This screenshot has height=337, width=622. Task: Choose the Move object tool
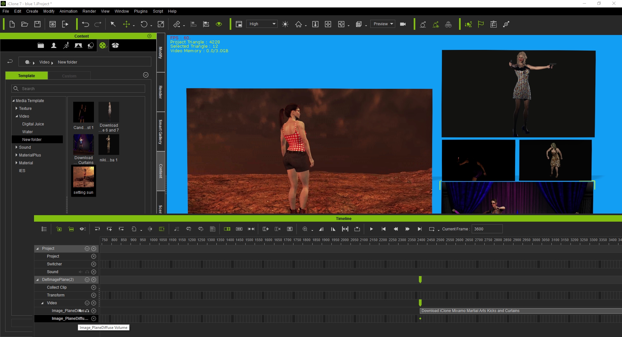(126, 24)
